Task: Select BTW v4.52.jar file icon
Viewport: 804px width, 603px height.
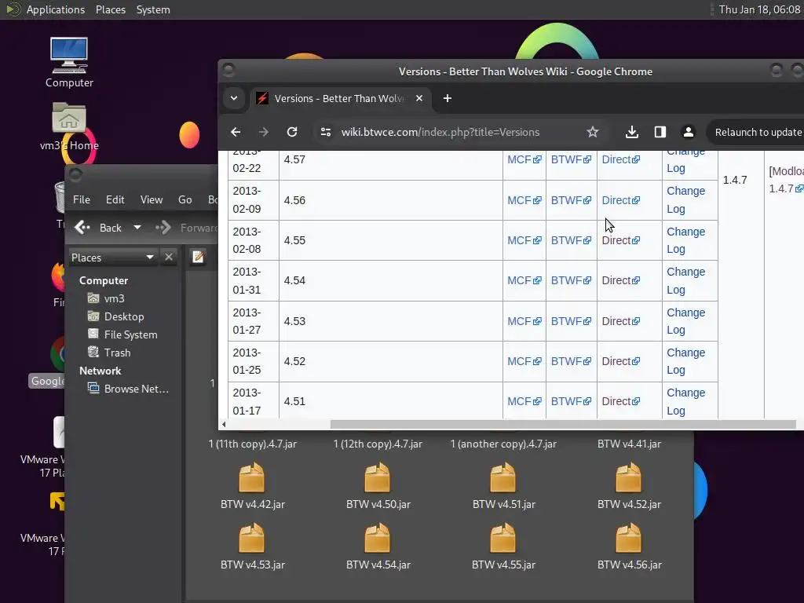Action: click(629, 477)
